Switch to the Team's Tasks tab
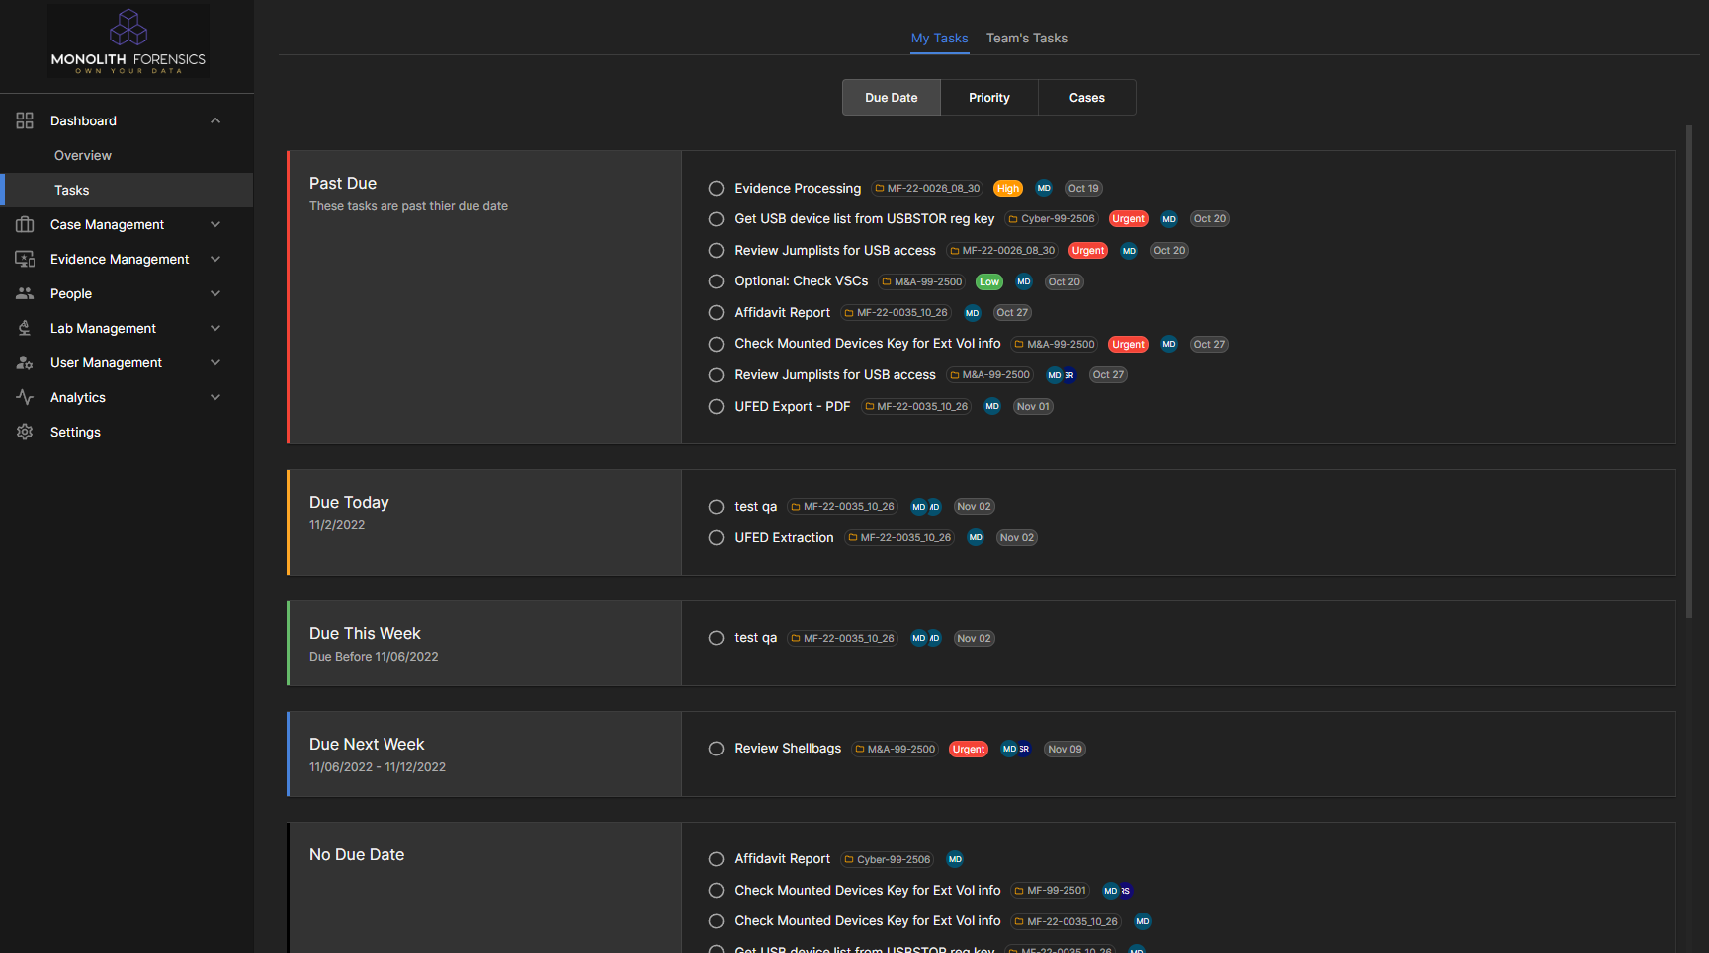 pyautogui.click(x=1027, y=38)
